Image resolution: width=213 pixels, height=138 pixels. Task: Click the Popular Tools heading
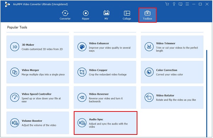tap(17, 27)
